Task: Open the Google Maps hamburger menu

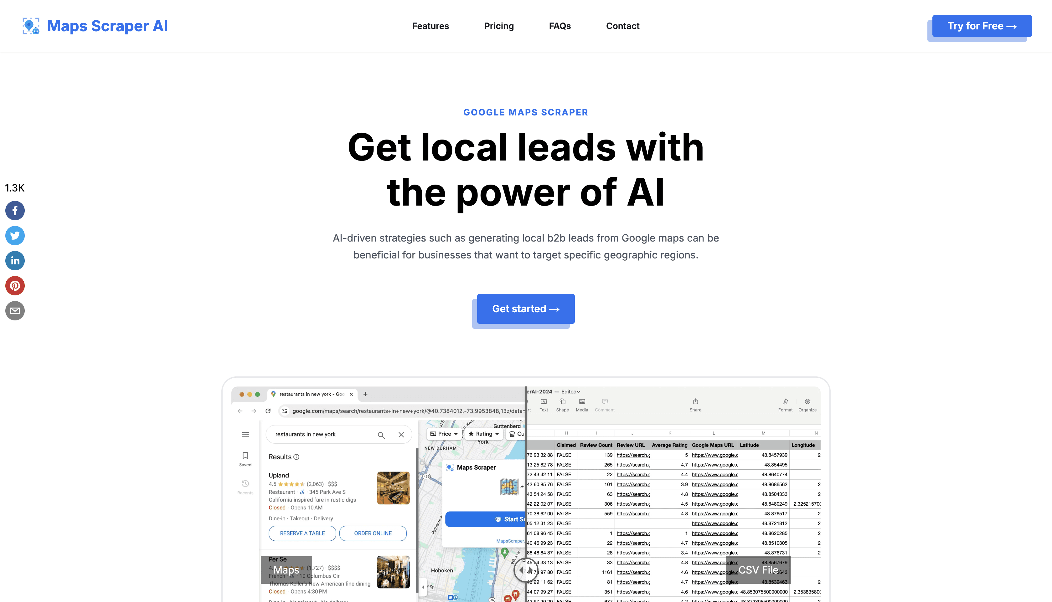Action: click(245, 434)
